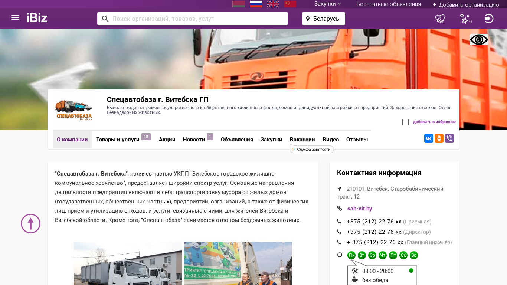Select Sunday (Вс) schedule day
The width and height of the screenshot is (507, 285).
click(x=414, y=255)
